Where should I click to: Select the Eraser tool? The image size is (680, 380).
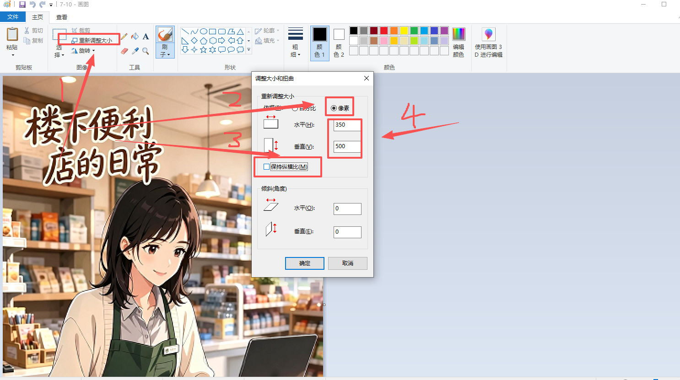(x=124, y=51)
